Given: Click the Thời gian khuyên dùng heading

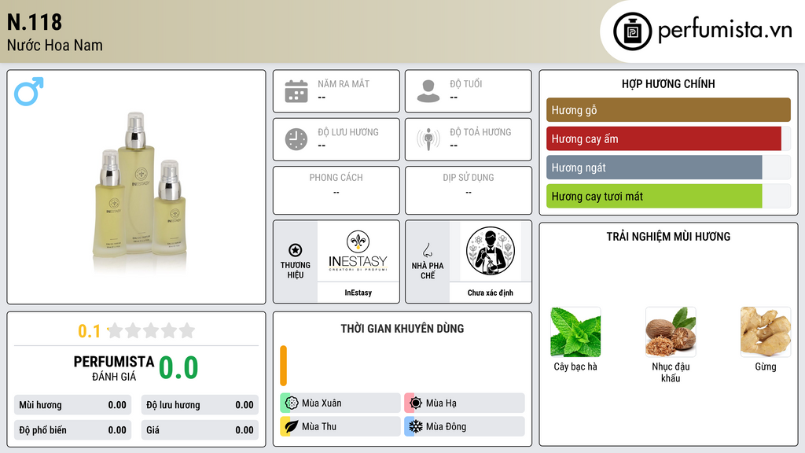Looking at the screenshot, I should (402, 328).
